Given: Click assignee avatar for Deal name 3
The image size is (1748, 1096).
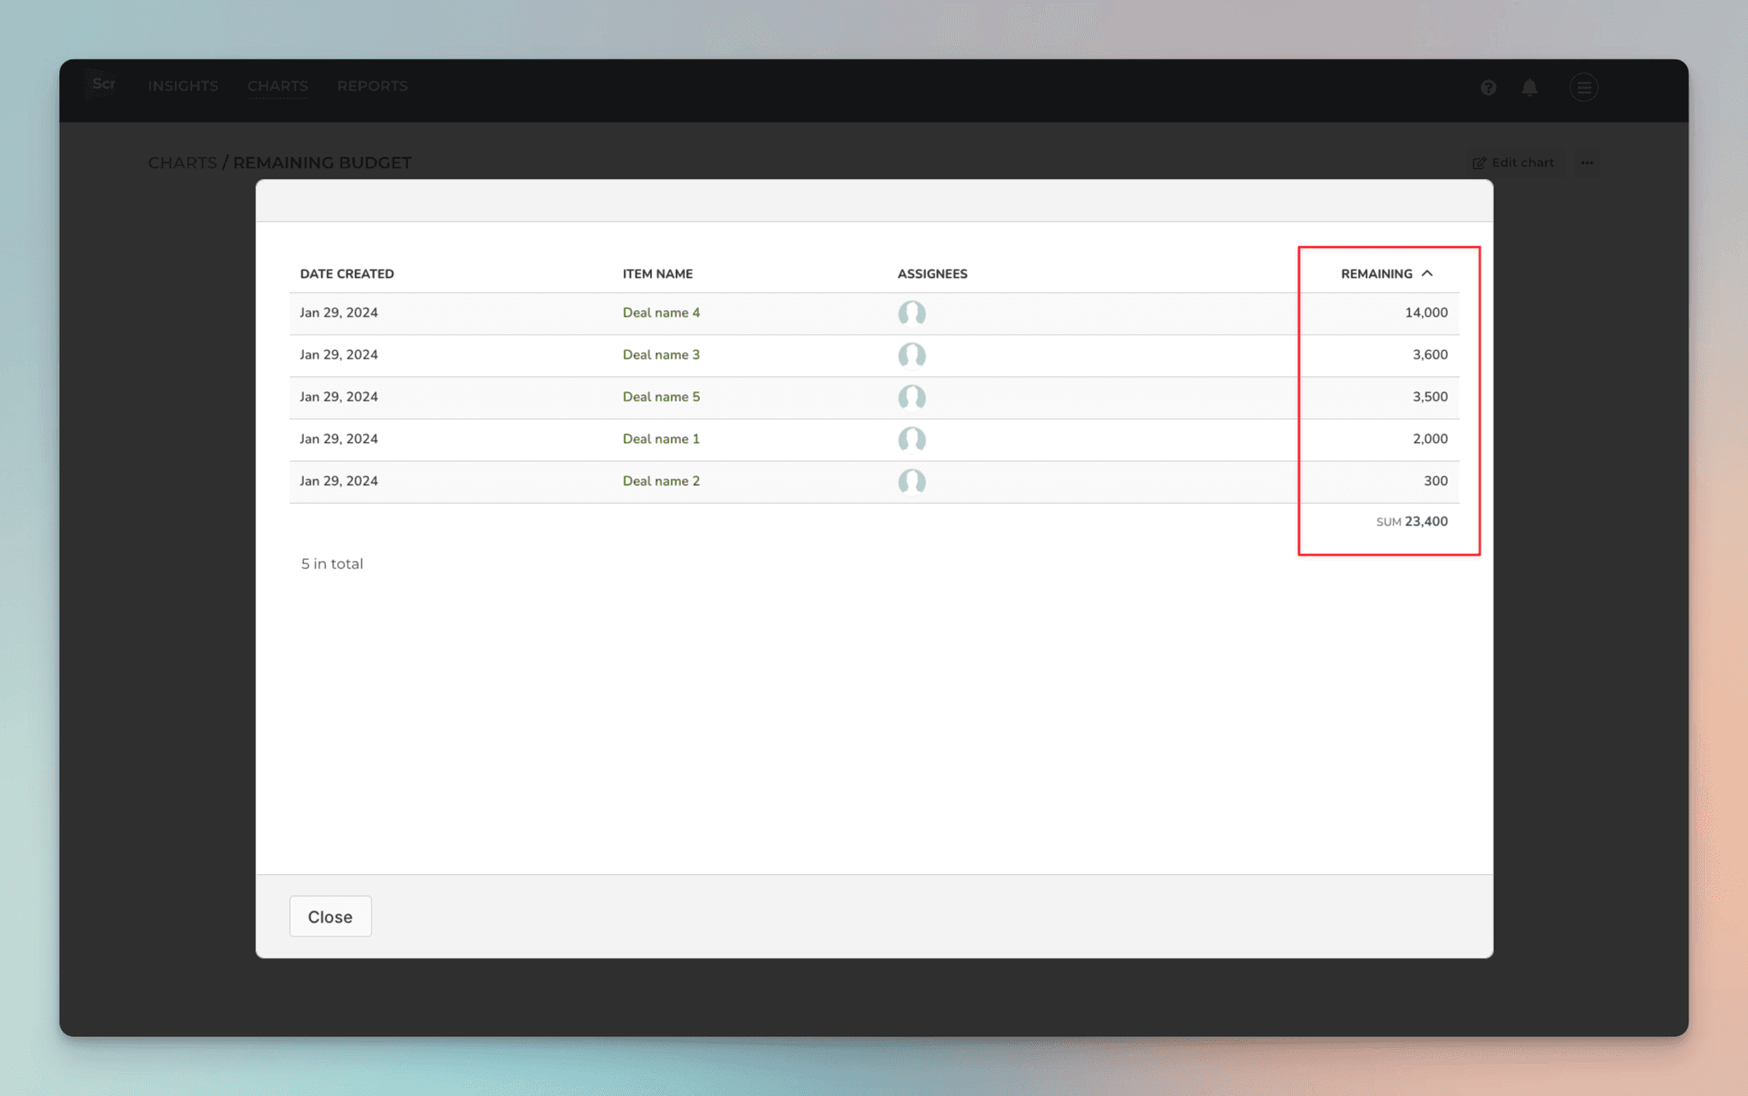Looking at the screenshot, I should 912,355.
